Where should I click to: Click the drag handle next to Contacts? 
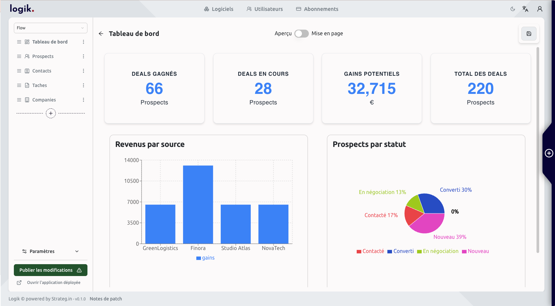coord(19,71)
